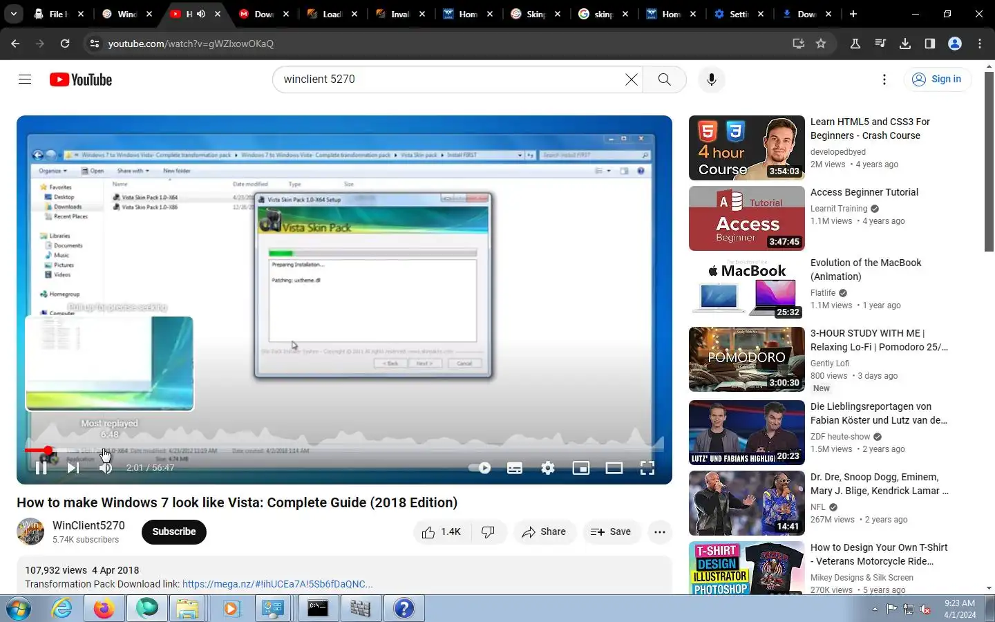
Task: Open media controls icon in toolbar
Action: [880, 44]
